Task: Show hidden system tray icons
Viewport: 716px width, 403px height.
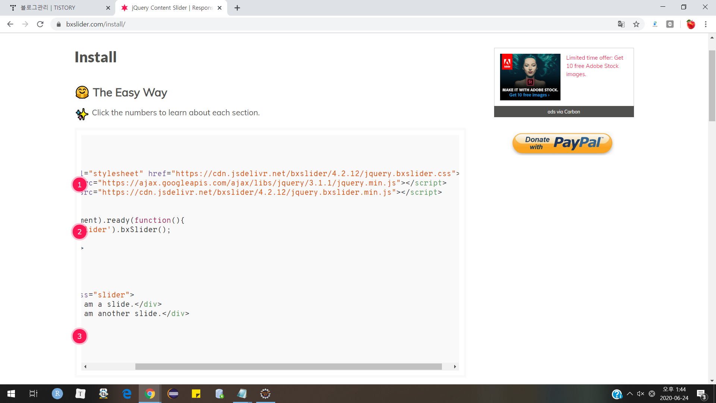Action: coord(630,394)
